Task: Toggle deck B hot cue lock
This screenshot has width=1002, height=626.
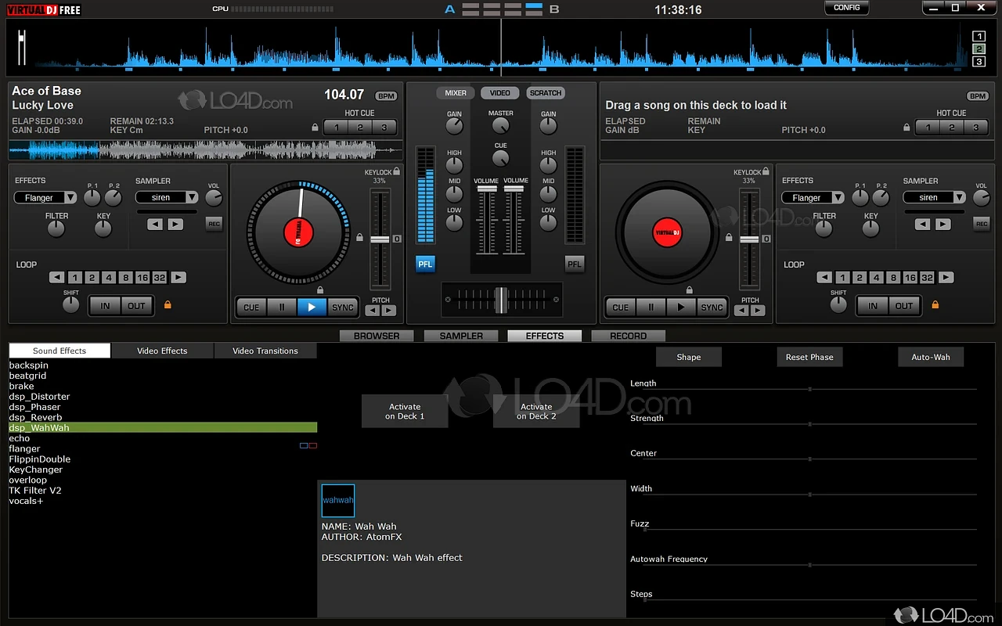Action: coord(907,127)
